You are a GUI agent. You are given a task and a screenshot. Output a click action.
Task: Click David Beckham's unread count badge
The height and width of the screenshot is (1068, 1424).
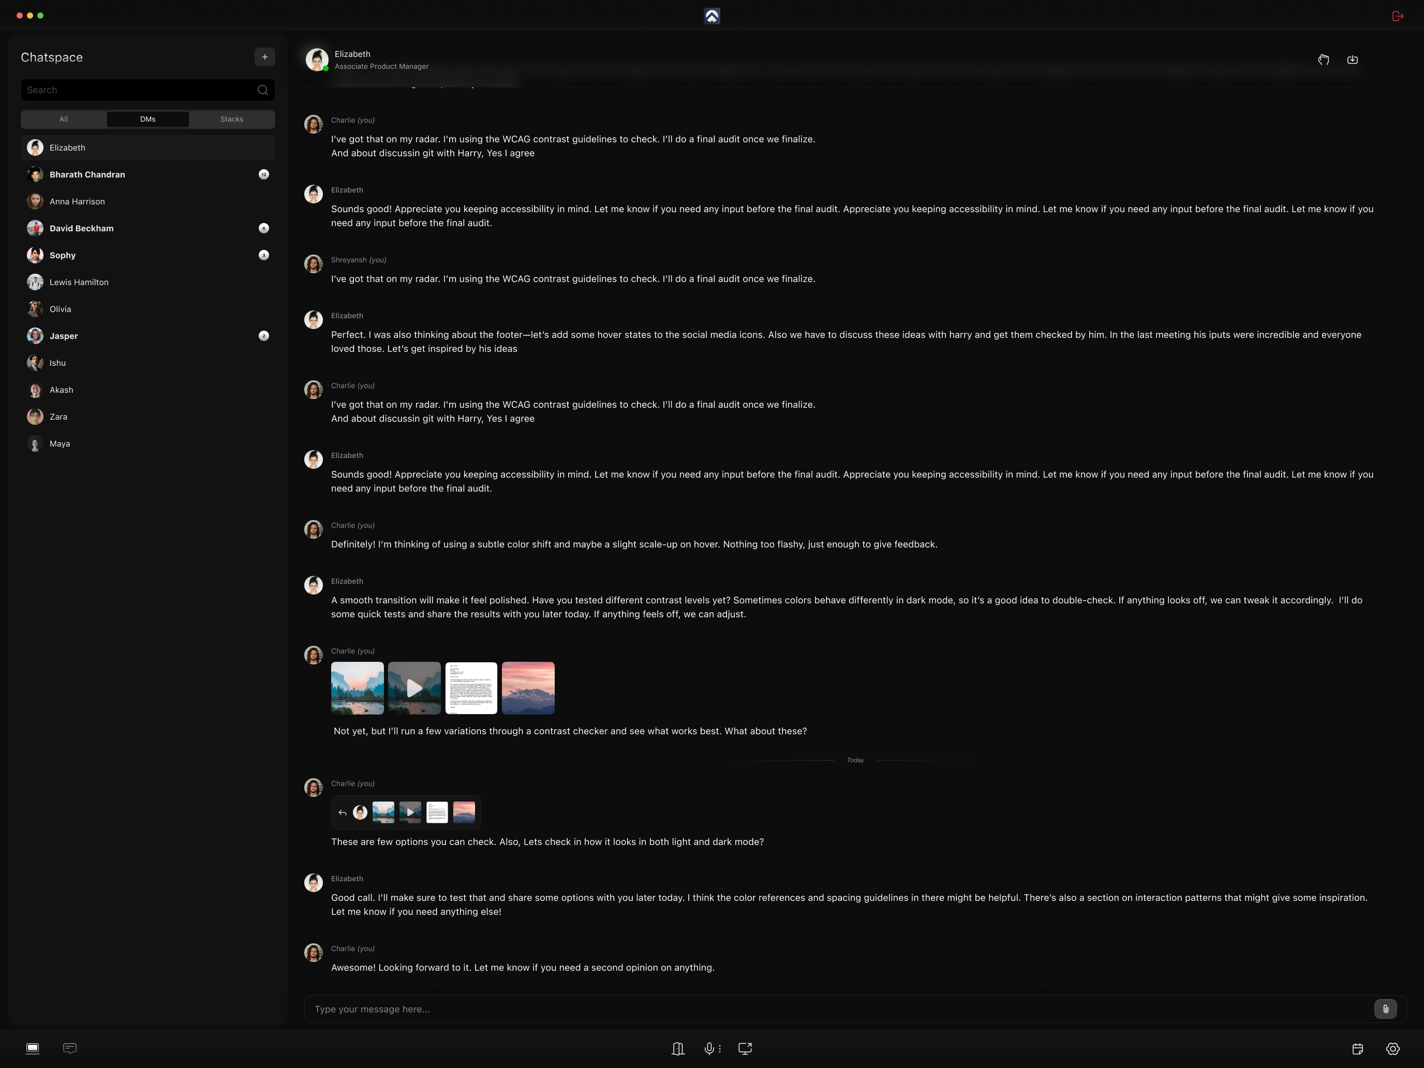tap(264, 229)
